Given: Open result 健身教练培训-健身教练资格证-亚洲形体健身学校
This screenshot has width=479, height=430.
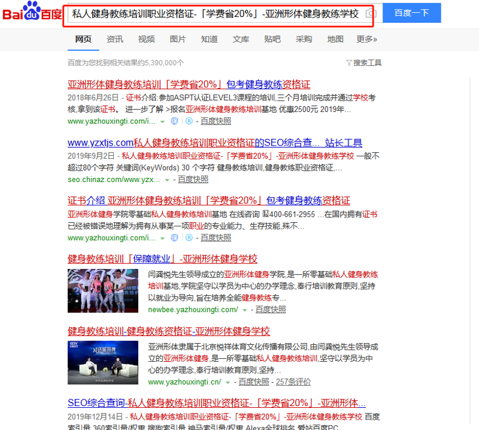Looking at the screenshot, I should pyautogui.click(x=169, y=331).
